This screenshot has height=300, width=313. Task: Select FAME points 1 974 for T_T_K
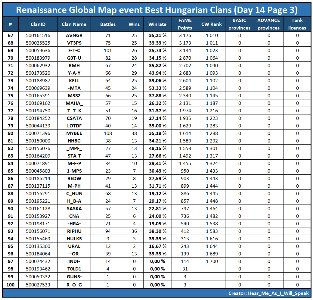click(x=185, y=111)
